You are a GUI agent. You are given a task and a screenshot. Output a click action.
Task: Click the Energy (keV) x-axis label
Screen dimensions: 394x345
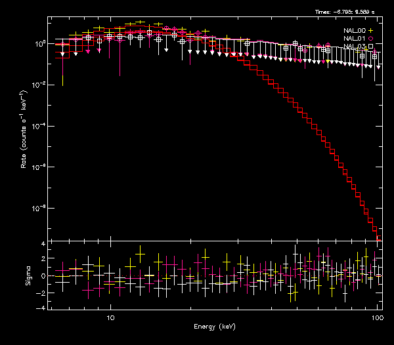[215, 326]
